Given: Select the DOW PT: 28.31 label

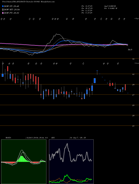Looking at the screenshot, I should coord(11,13).
